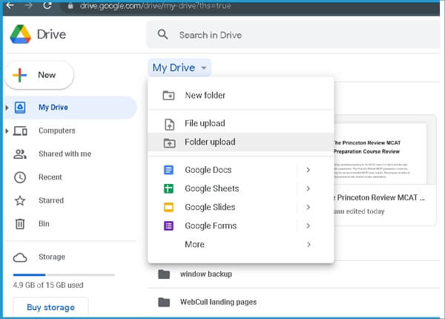Click the storage usage progress bar
The image size is (445, 319).
click(x=61, y=275)
